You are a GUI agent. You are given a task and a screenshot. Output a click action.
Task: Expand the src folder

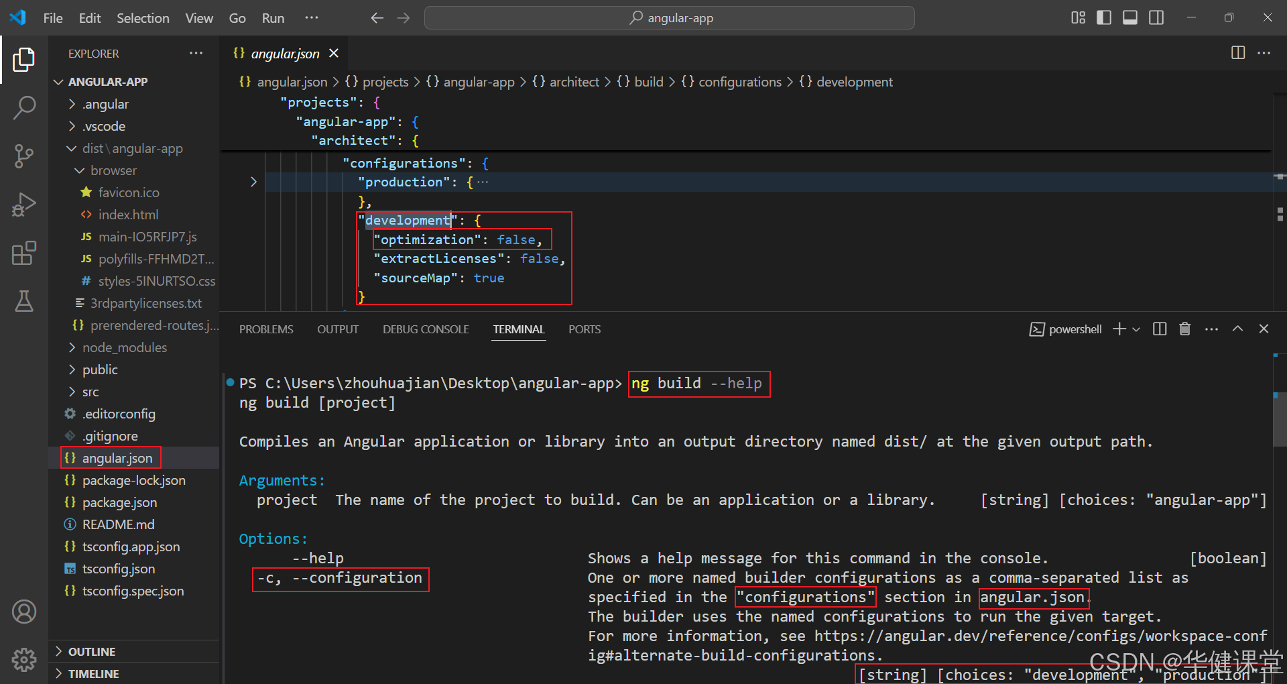tap(134, 392)
